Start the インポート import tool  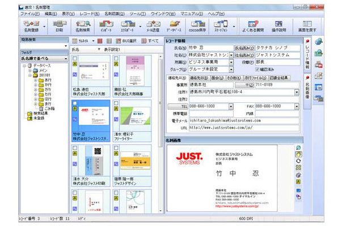click(x=106, y=27)
